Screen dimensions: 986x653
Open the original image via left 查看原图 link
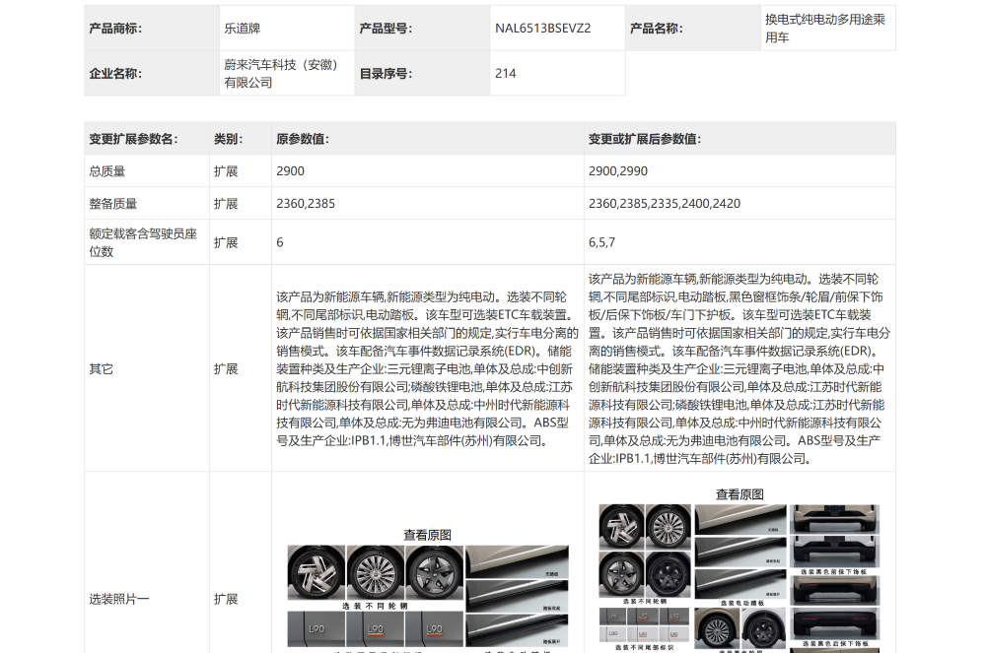tap(429, 534)
